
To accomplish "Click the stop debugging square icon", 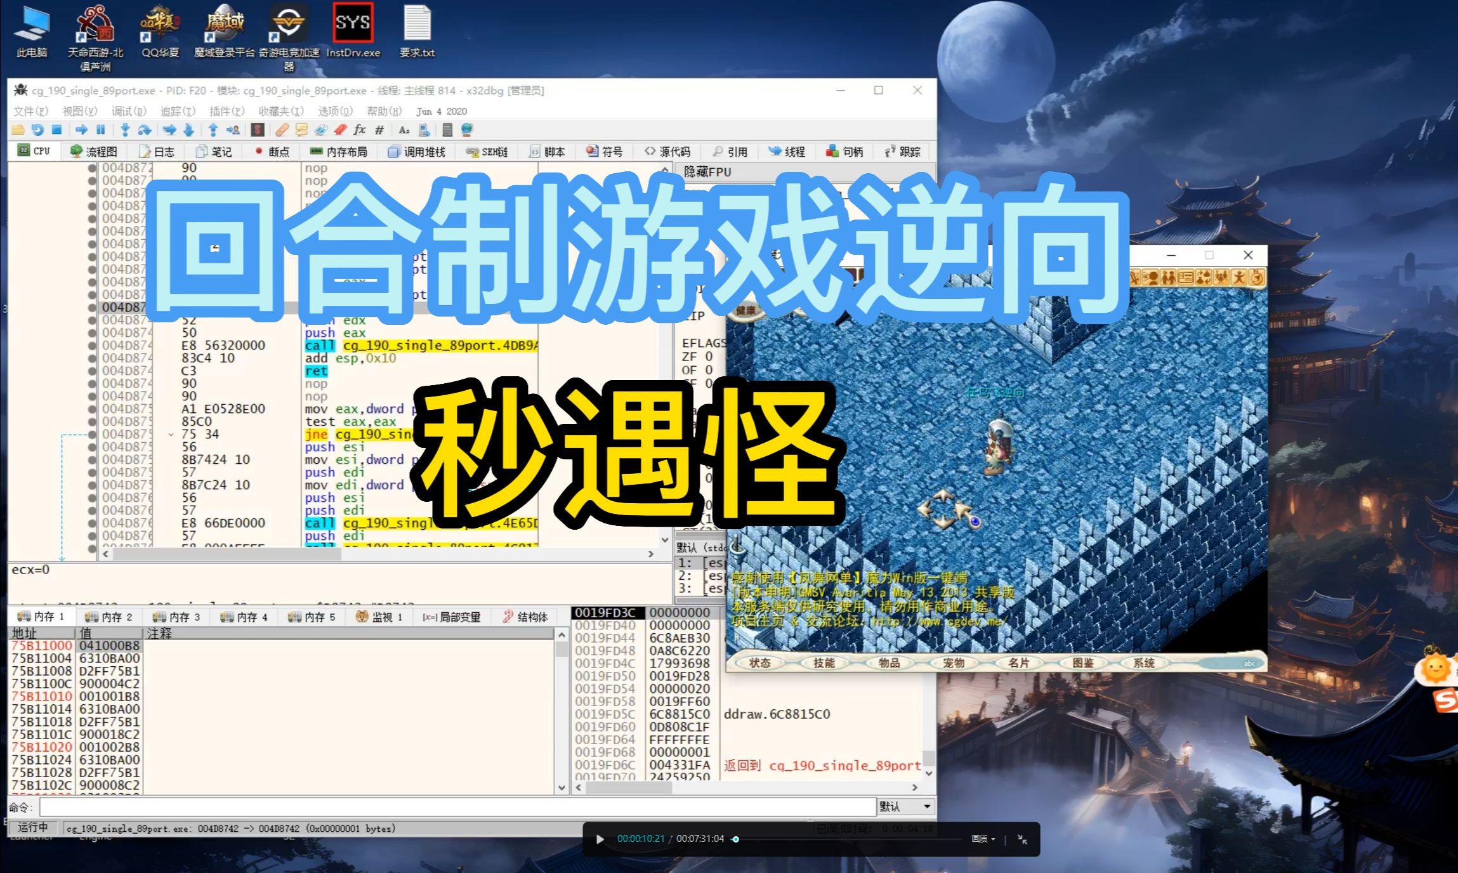I will coord(56,130).
